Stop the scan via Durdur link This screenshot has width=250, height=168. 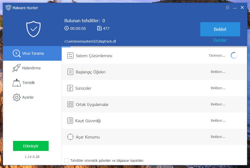point(220,40)
